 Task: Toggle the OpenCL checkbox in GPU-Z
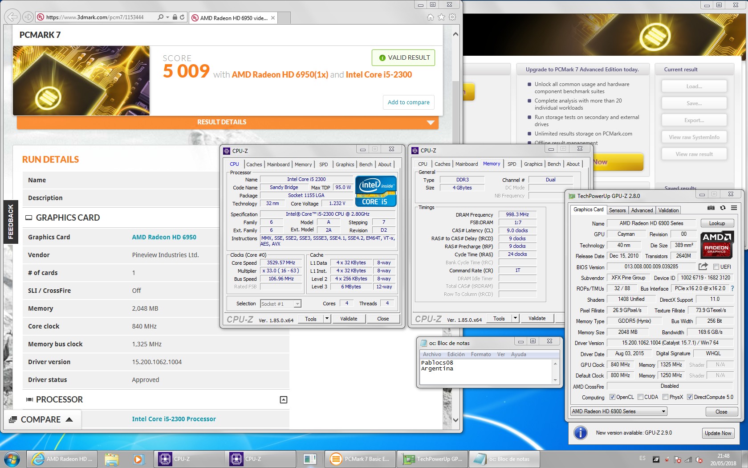click(612, 397)
